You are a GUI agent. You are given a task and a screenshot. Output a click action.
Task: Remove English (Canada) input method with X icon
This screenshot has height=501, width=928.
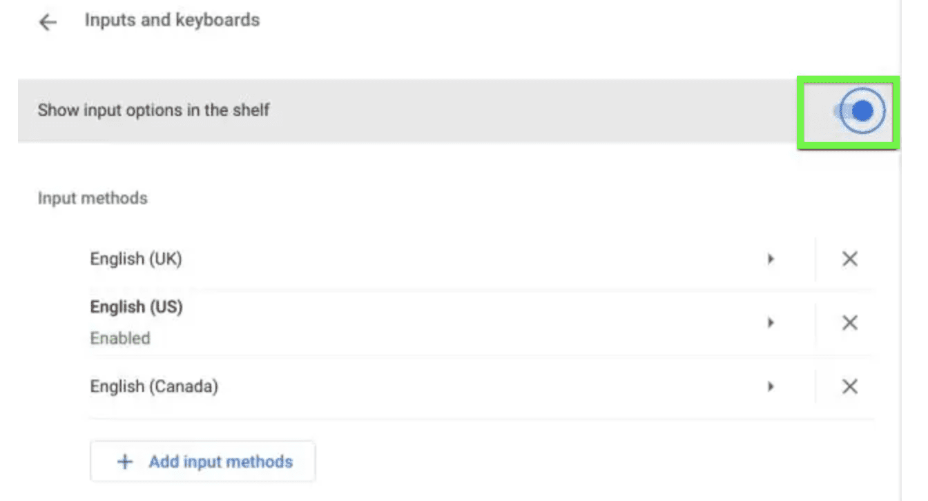pos(850,386)
